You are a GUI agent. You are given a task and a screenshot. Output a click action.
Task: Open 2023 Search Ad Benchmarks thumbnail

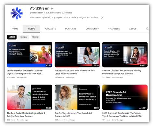coord(125,97)
